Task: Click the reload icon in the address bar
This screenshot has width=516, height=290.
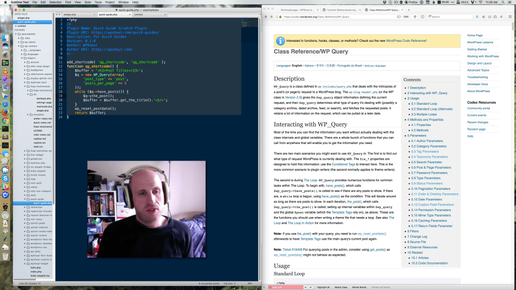Action: [415, 17]
